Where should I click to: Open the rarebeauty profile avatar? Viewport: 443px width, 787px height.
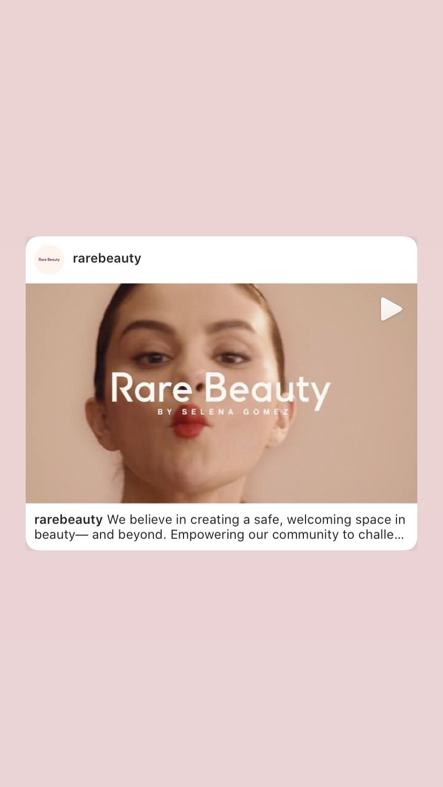(x=49, y=260)
